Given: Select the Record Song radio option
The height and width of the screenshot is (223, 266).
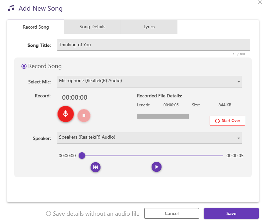Looking at the screenshot, I should coord(24,66).
